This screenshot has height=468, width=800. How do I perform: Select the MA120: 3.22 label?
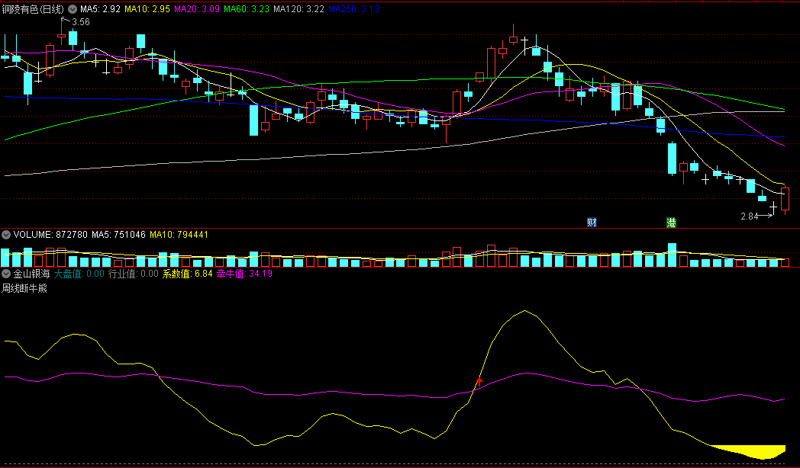tap(298, 9)
